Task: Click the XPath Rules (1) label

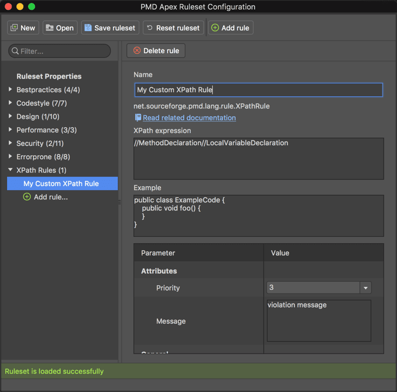Action: [x=41, y=170]
